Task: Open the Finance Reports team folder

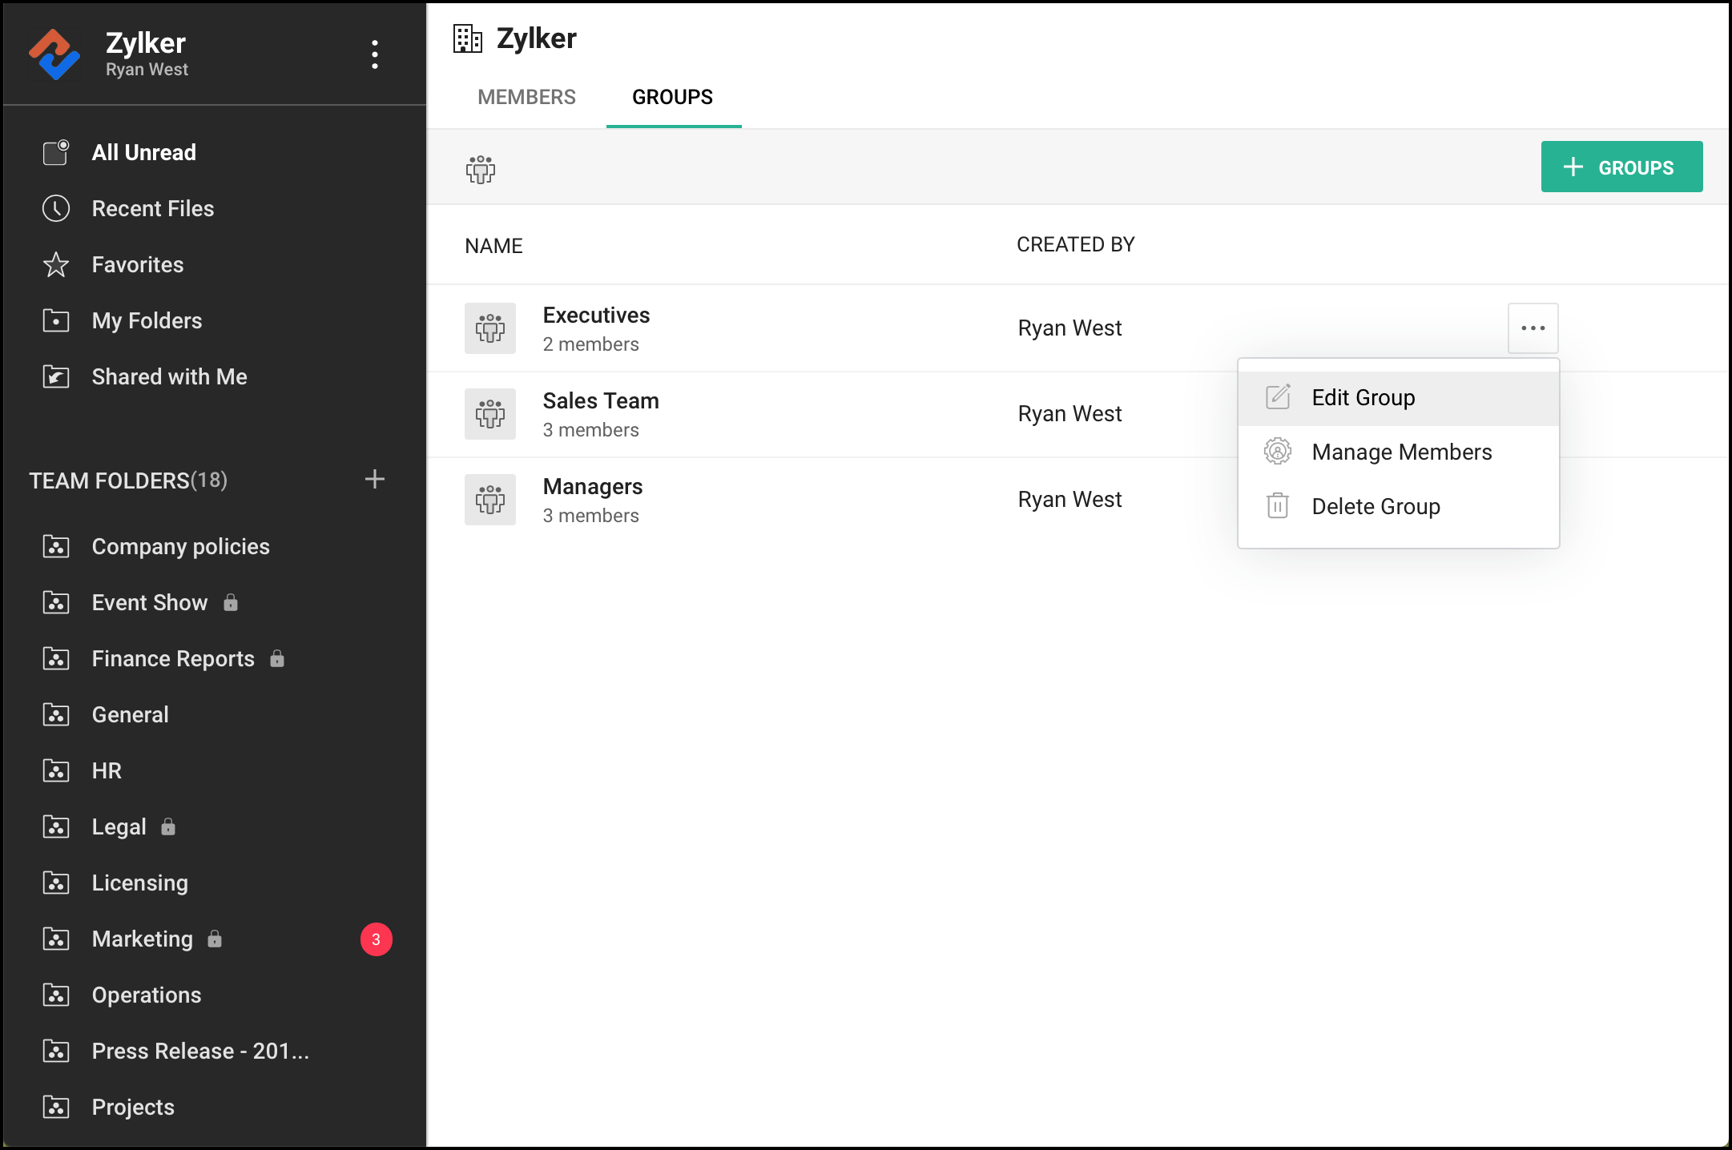Action: pos(173,658)
